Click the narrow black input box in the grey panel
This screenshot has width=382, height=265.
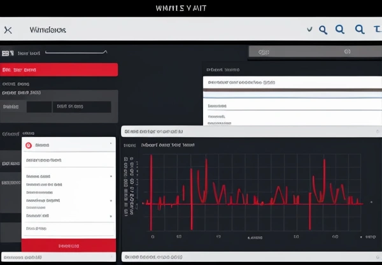click(39, 107)
